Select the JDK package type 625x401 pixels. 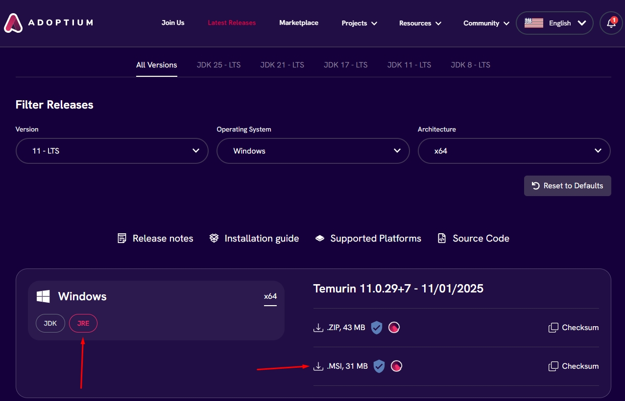(50, 323)
